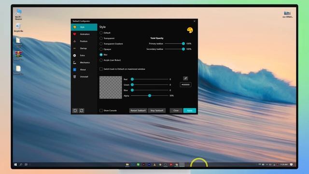Open the Uninstall section

pos(84,77)
